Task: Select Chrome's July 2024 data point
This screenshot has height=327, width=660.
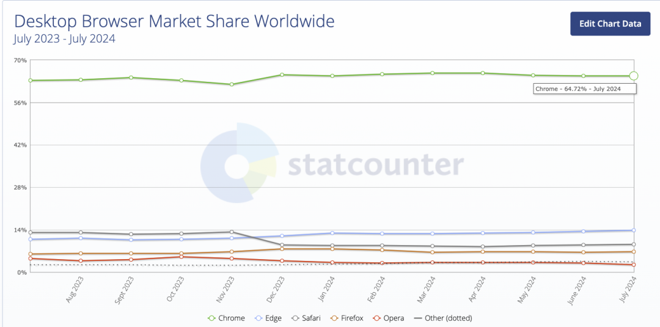Action: [x=634, y=76]
